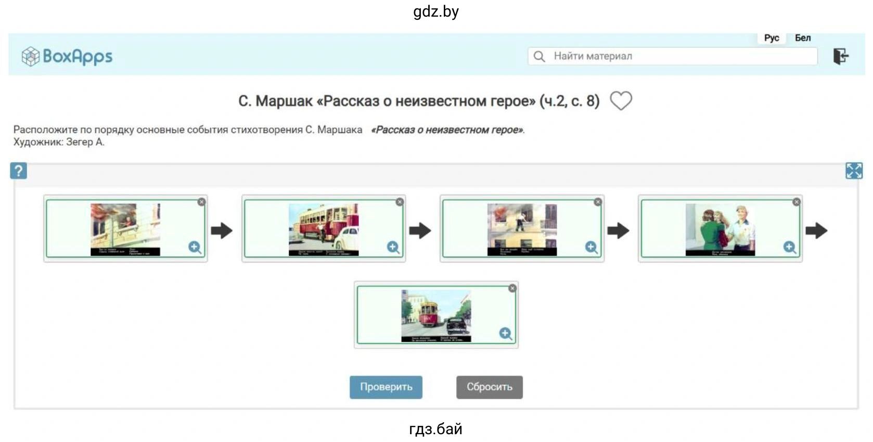Remove the tram on street card
873x442 pixels.
pos(512,288)
